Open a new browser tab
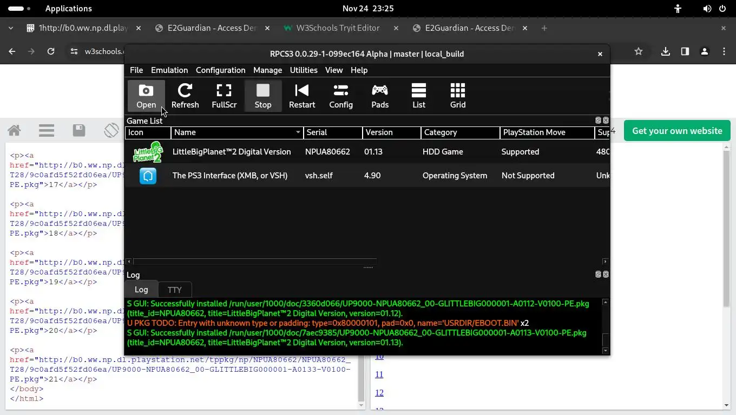 point(544,28)
